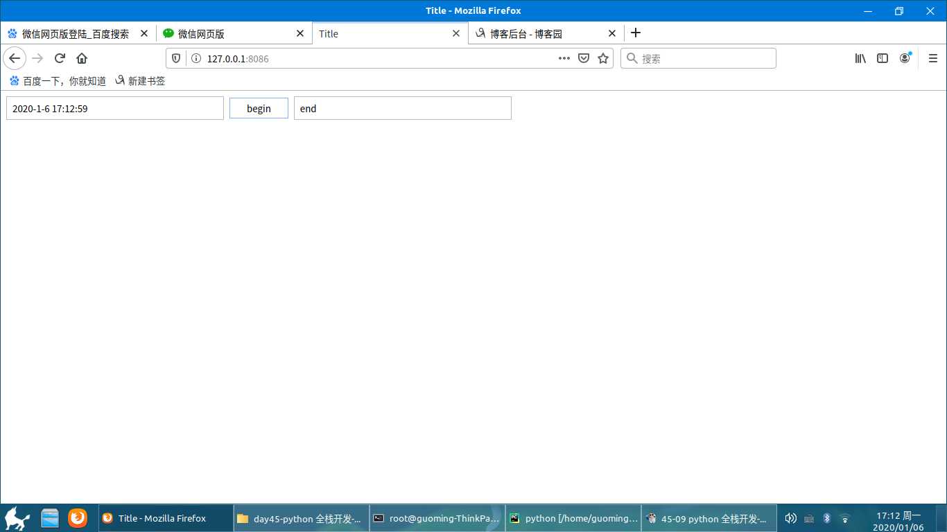The image size is (947, 532).
Task: Bookmark this page with the star
Action: (603, 59)
